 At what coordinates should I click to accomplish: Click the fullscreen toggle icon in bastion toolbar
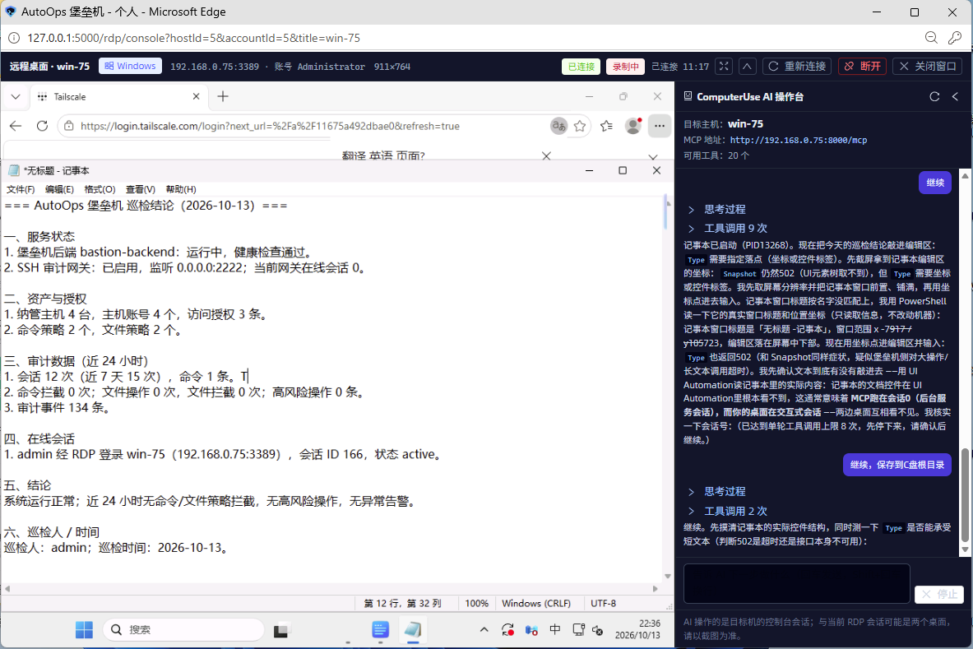(724, 67)
